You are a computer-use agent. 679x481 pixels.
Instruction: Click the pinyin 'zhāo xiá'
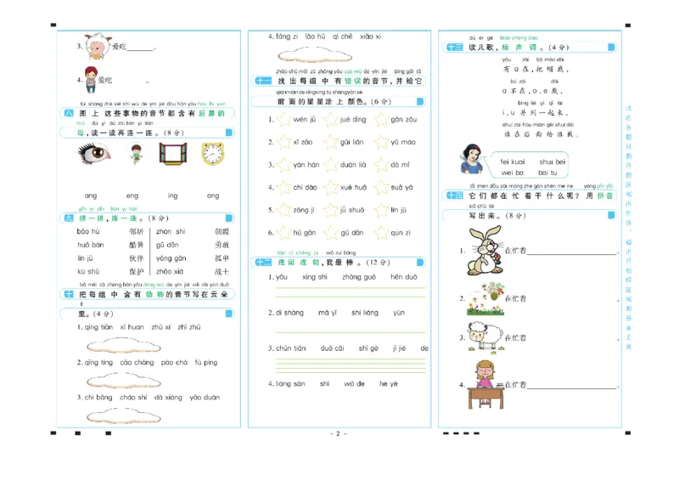(169, 271)
